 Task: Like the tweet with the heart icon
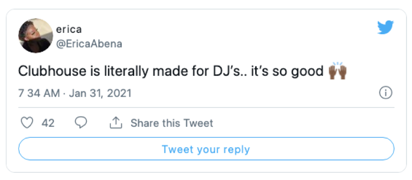[x=27, y=123]
